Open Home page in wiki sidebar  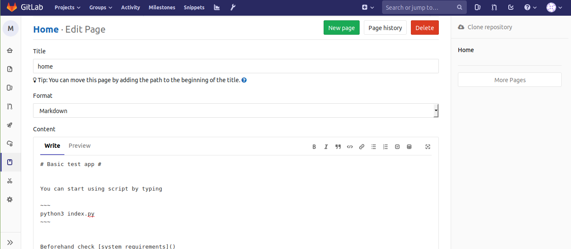pos(466,50)
